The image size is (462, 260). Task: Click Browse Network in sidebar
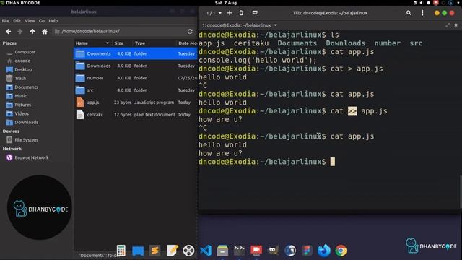click(x=32, y=157)
